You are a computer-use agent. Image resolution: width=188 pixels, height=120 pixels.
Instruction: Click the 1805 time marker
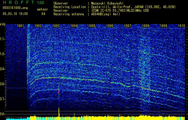92,26
